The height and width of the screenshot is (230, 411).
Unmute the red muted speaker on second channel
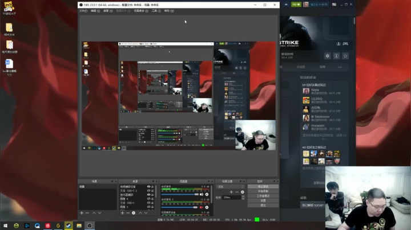202,207
